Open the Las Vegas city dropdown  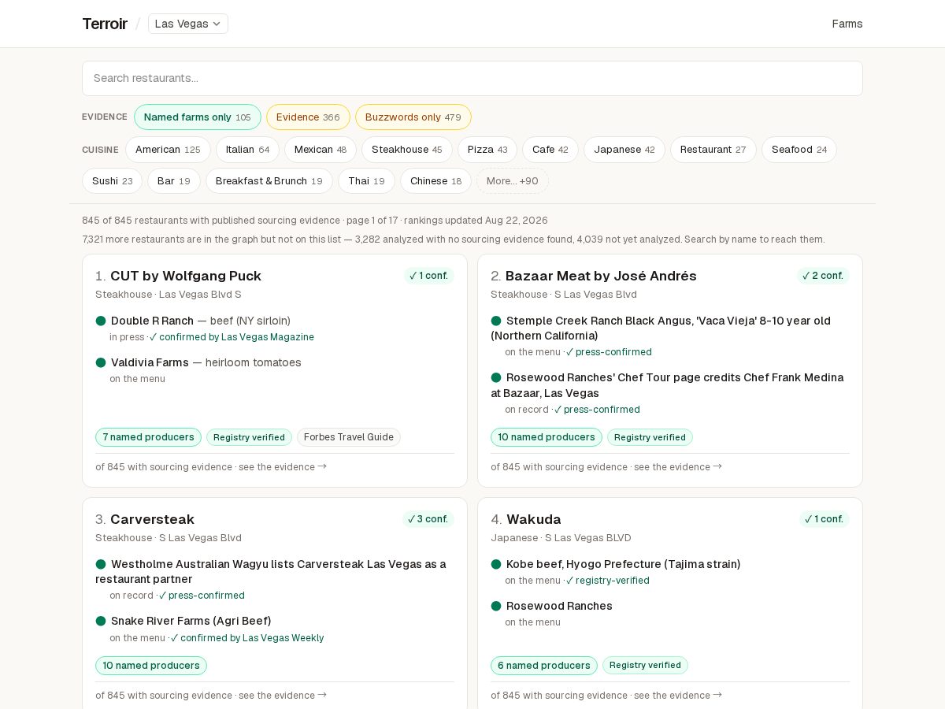pos(188,24)
